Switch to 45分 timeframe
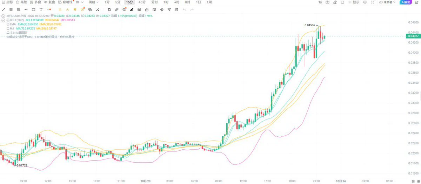This screenshot has height=184, width=421. [142, 2]
